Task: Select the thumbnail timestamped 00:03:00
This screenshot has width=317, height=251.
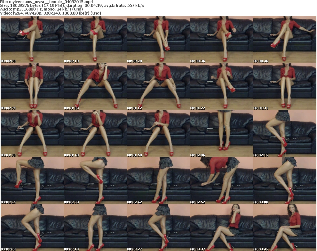Action: click(x=285, y=180)
